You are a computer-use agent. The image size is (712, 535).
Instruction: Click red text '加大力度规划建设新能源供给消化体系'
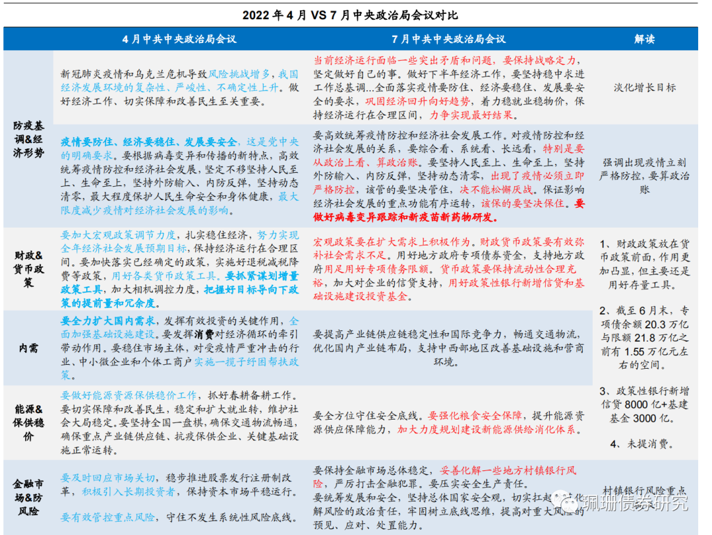486,429
